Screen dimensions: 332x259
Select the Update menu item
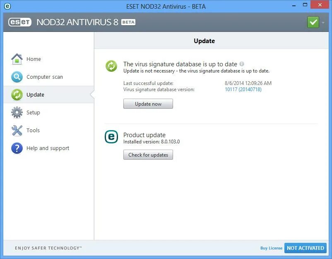[49, 94]
